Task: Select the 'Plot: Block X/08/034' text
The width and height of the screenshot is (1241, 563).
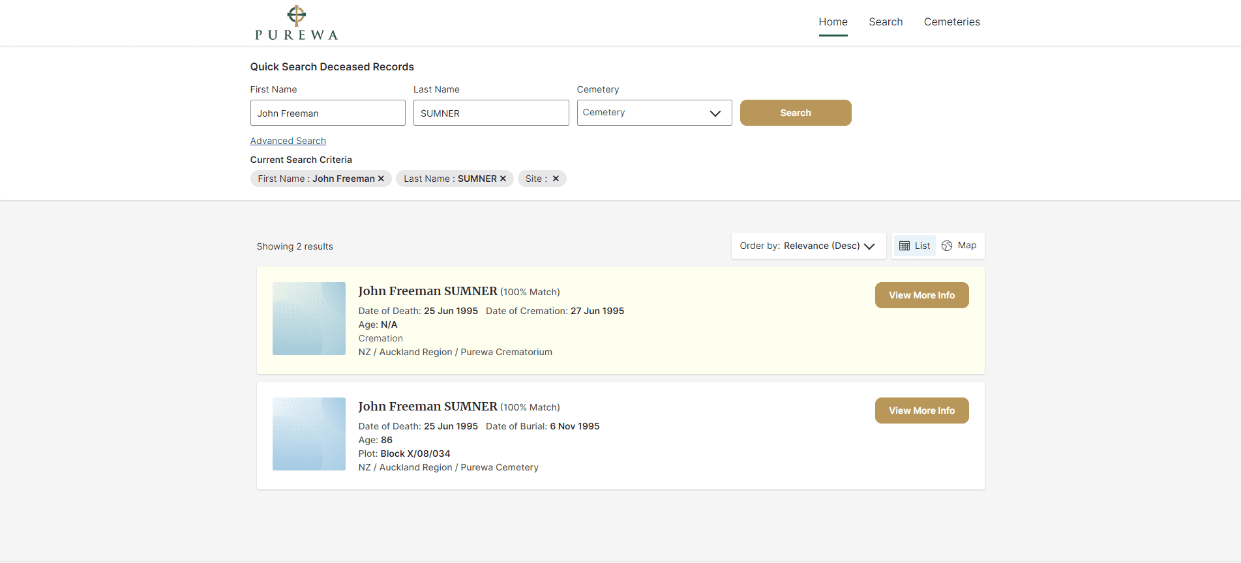Action: (x=404, y=454)
